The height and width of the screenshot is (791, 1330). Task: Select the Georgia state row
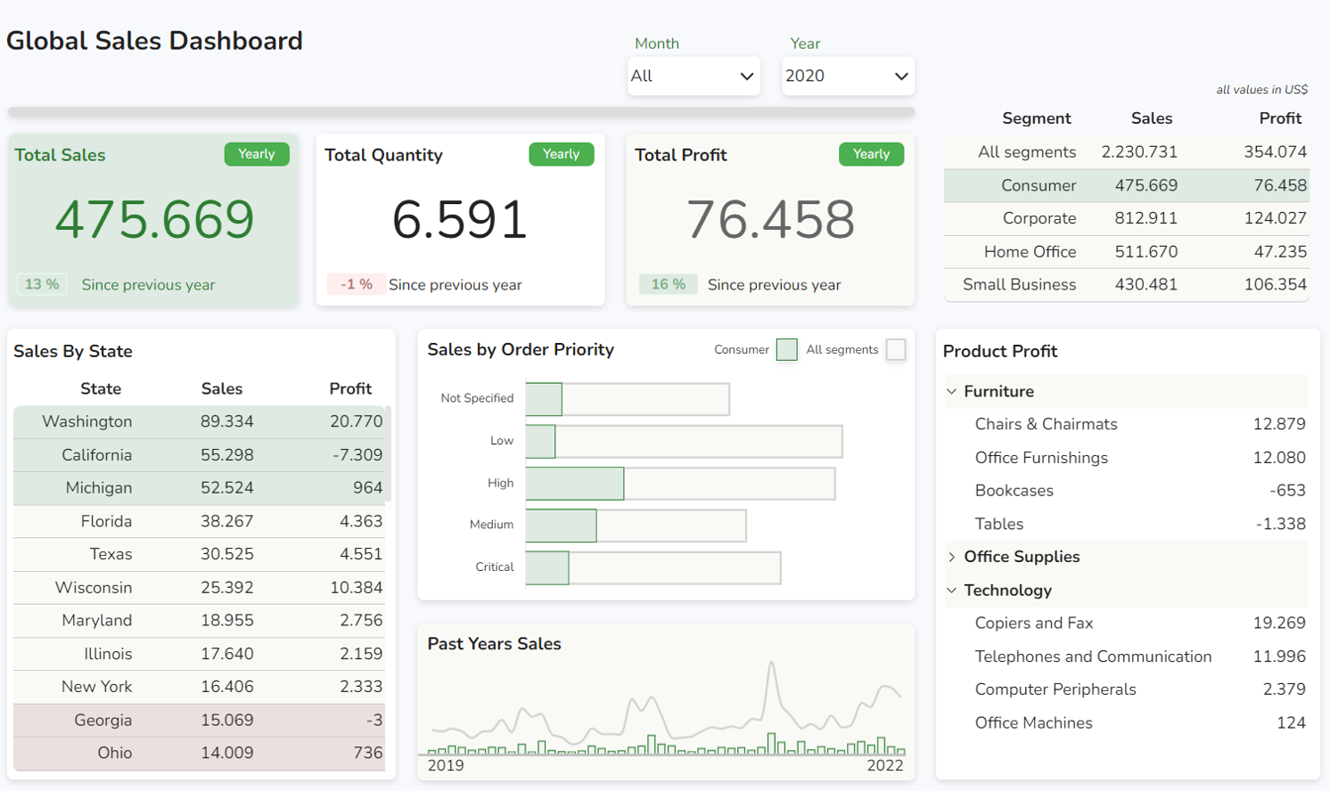click(x=199, y=721)
